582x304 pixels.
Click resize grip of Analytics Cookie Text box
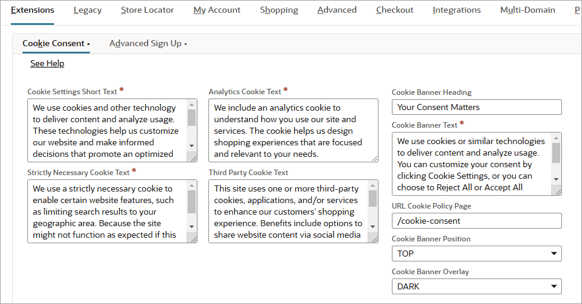pos(374,158)
